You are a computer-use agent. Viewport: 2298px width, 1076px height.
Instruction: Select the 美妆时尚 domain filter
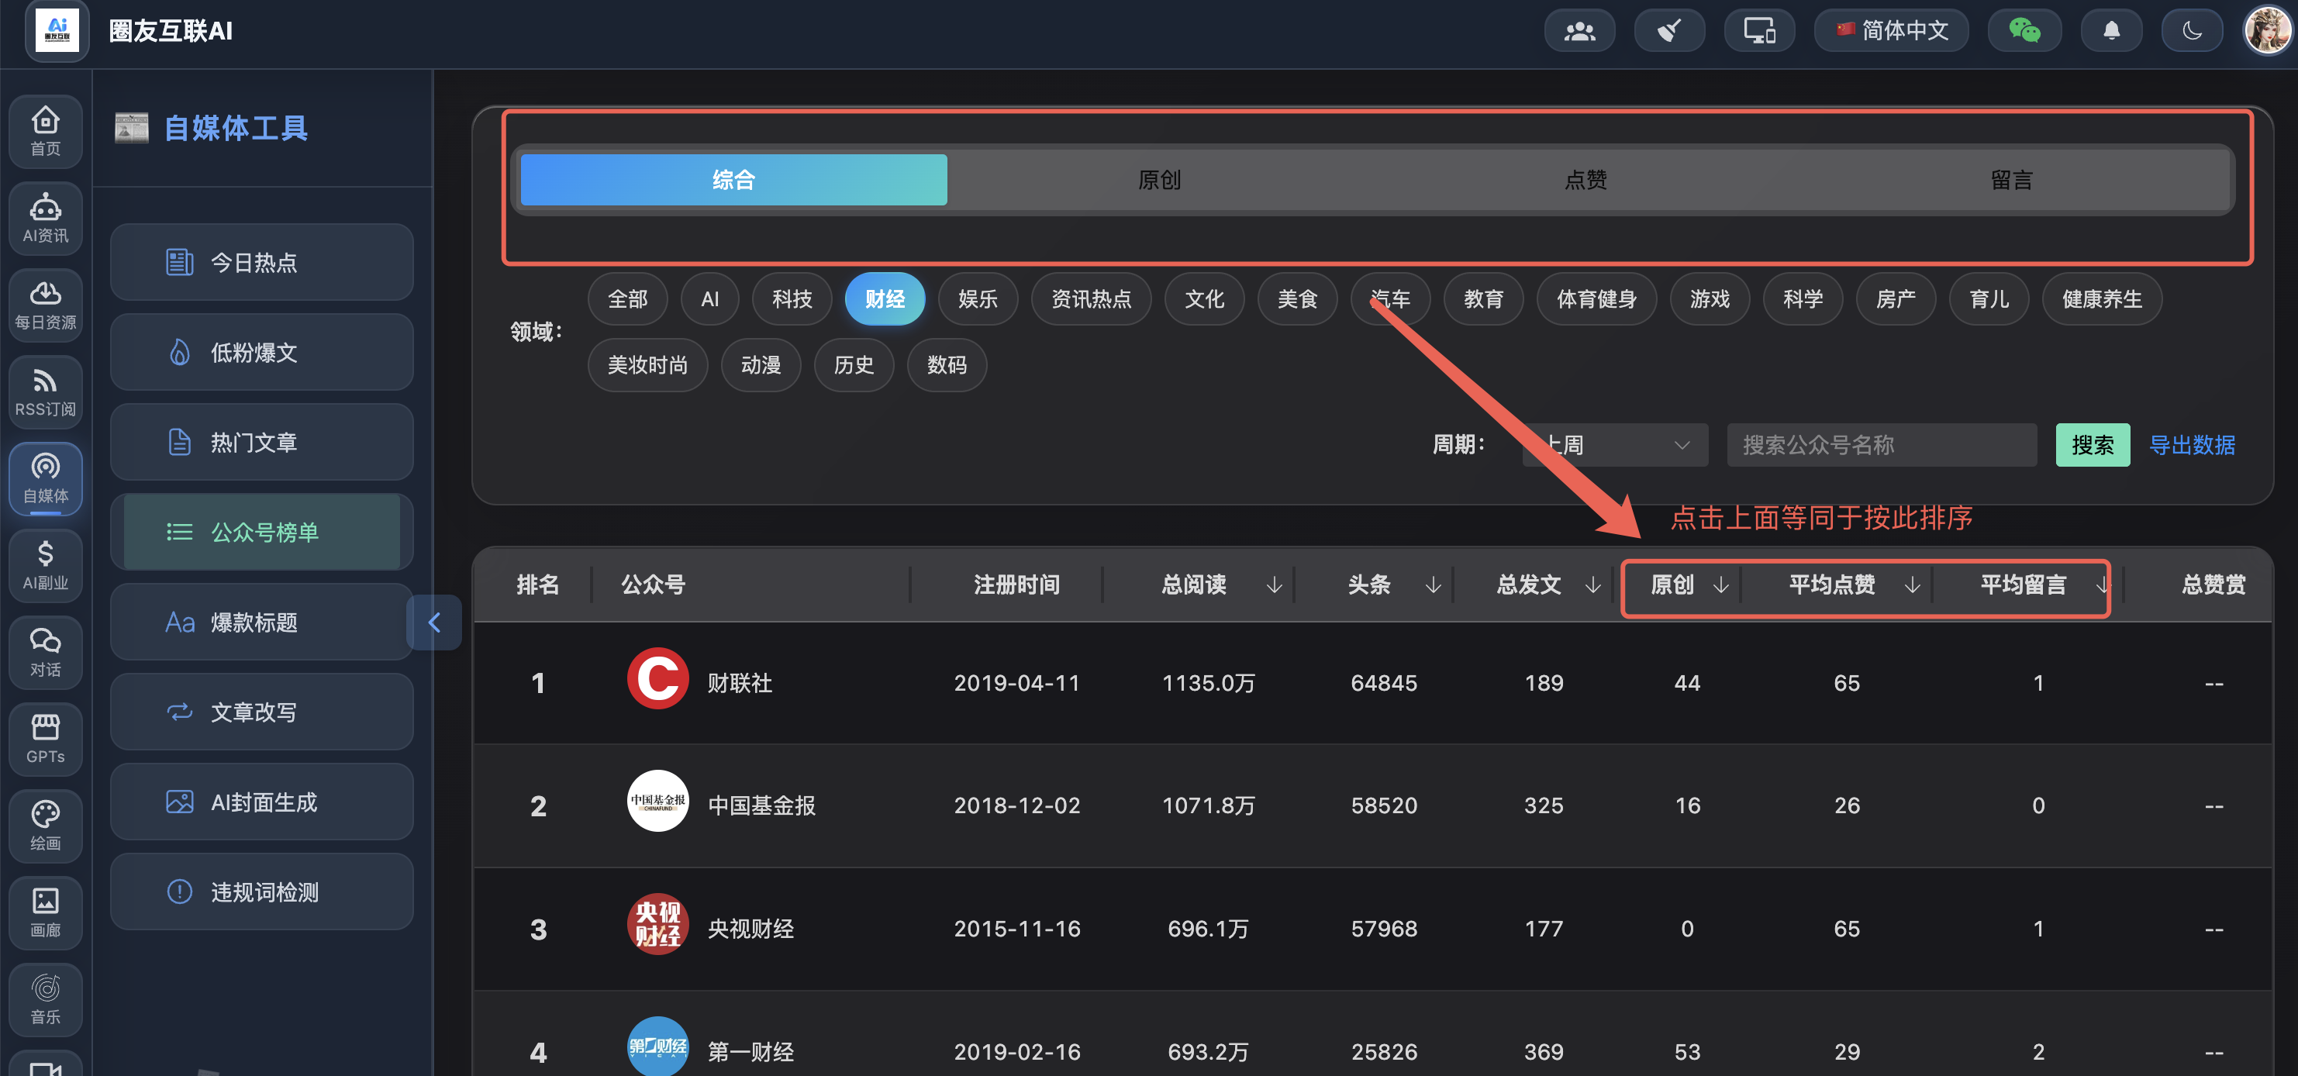tap(647, 365)
